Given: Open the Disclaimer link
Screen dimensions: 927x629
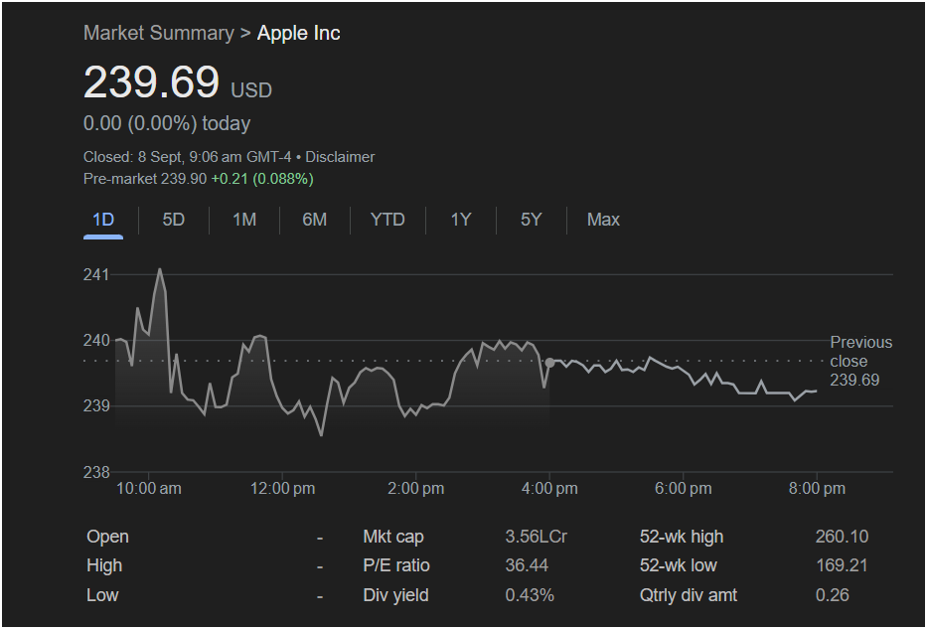Looking at the screenshot, I should point(340,157).
